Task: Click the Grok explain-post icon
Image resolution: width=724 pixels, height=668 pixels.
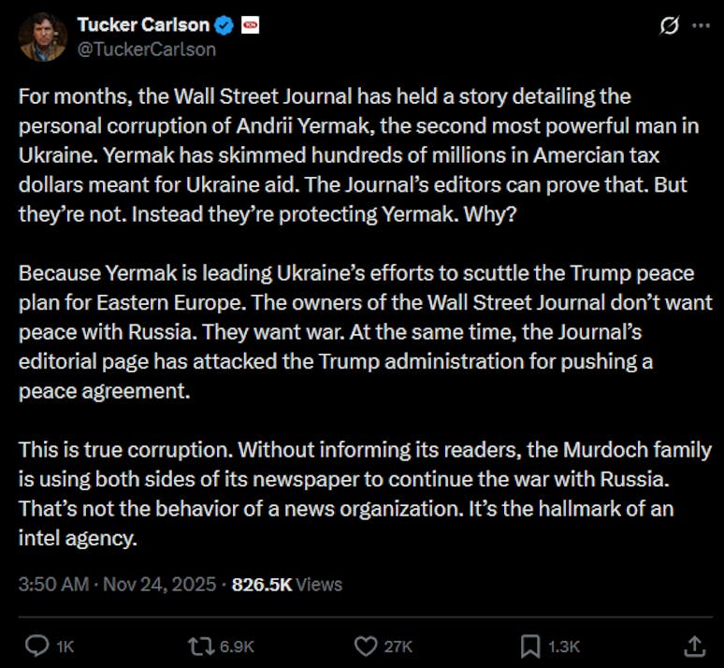Action: click(x=669, y=26)
